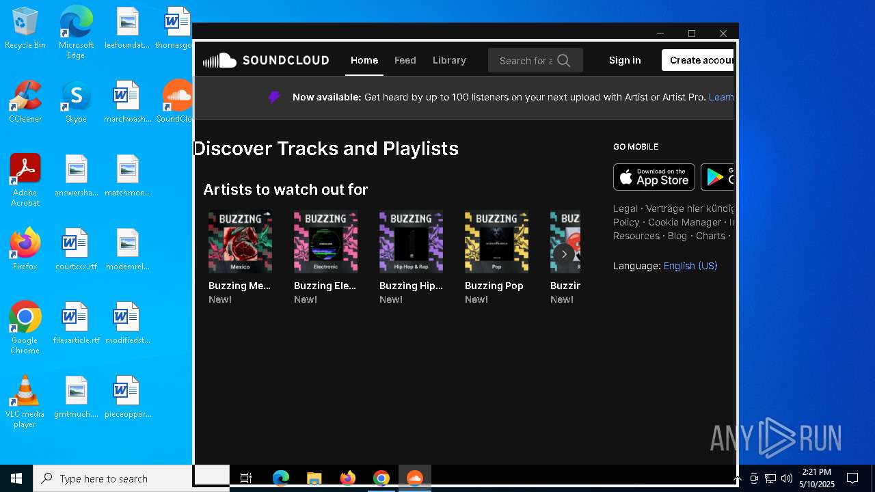Open the Google Play badge
875x492 pixels.
[717, 177]
